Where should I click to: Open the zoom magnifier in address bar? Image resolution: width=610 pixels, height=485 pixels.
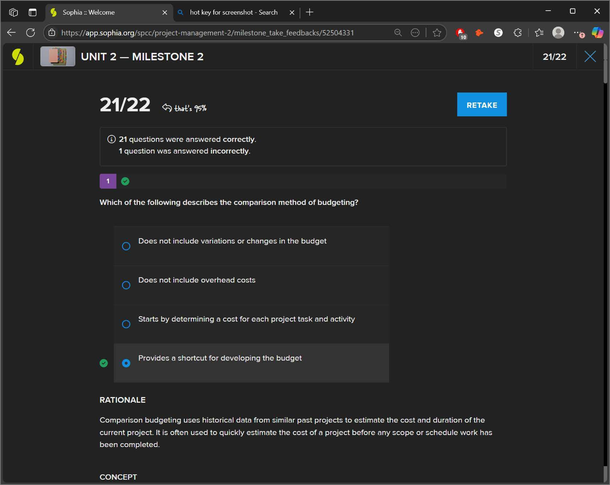coord(398,33)
